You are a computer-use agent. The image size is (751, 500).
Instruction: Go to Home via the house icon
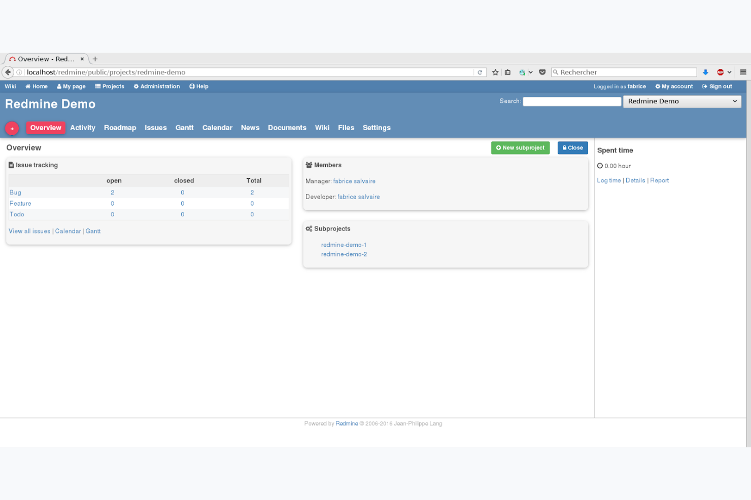tap(28, 86)
